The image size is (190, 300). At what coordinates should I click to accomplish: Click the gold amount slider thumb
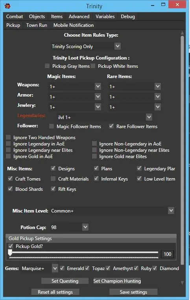(10, 253)
